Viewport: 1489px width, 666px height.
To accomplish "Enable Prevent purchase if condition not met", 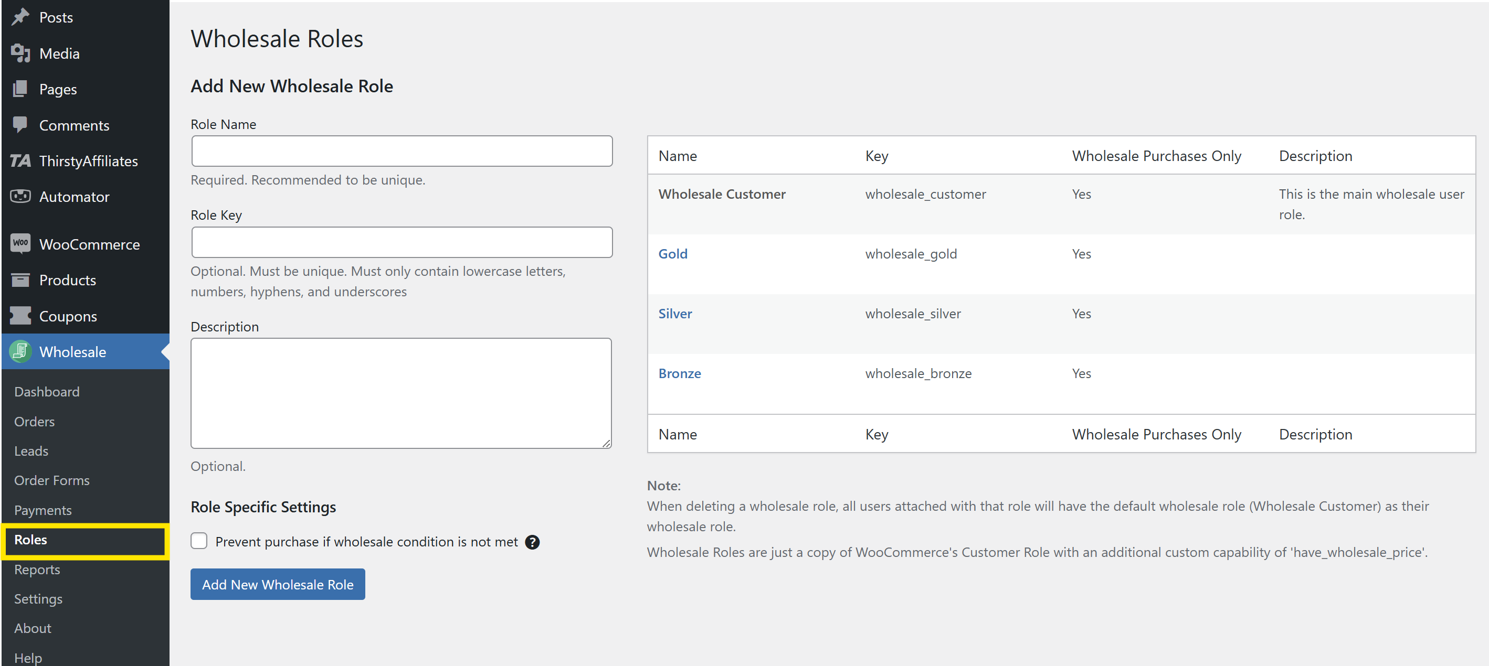I will coord(199,541).
